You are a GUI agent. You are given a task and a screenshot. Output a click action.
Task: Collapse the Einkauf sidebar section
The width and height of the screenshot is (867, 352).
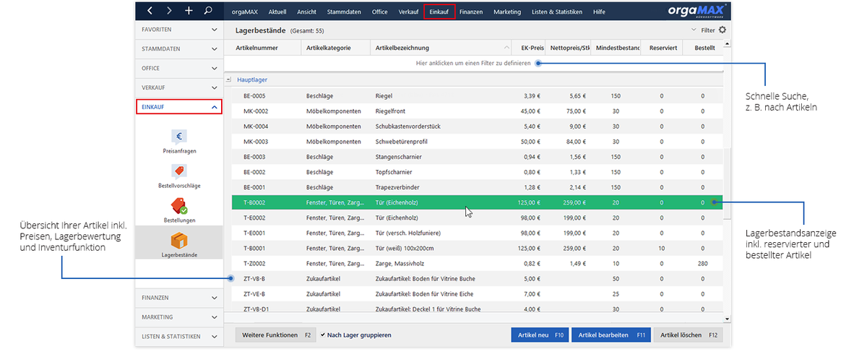click(179, 107)
